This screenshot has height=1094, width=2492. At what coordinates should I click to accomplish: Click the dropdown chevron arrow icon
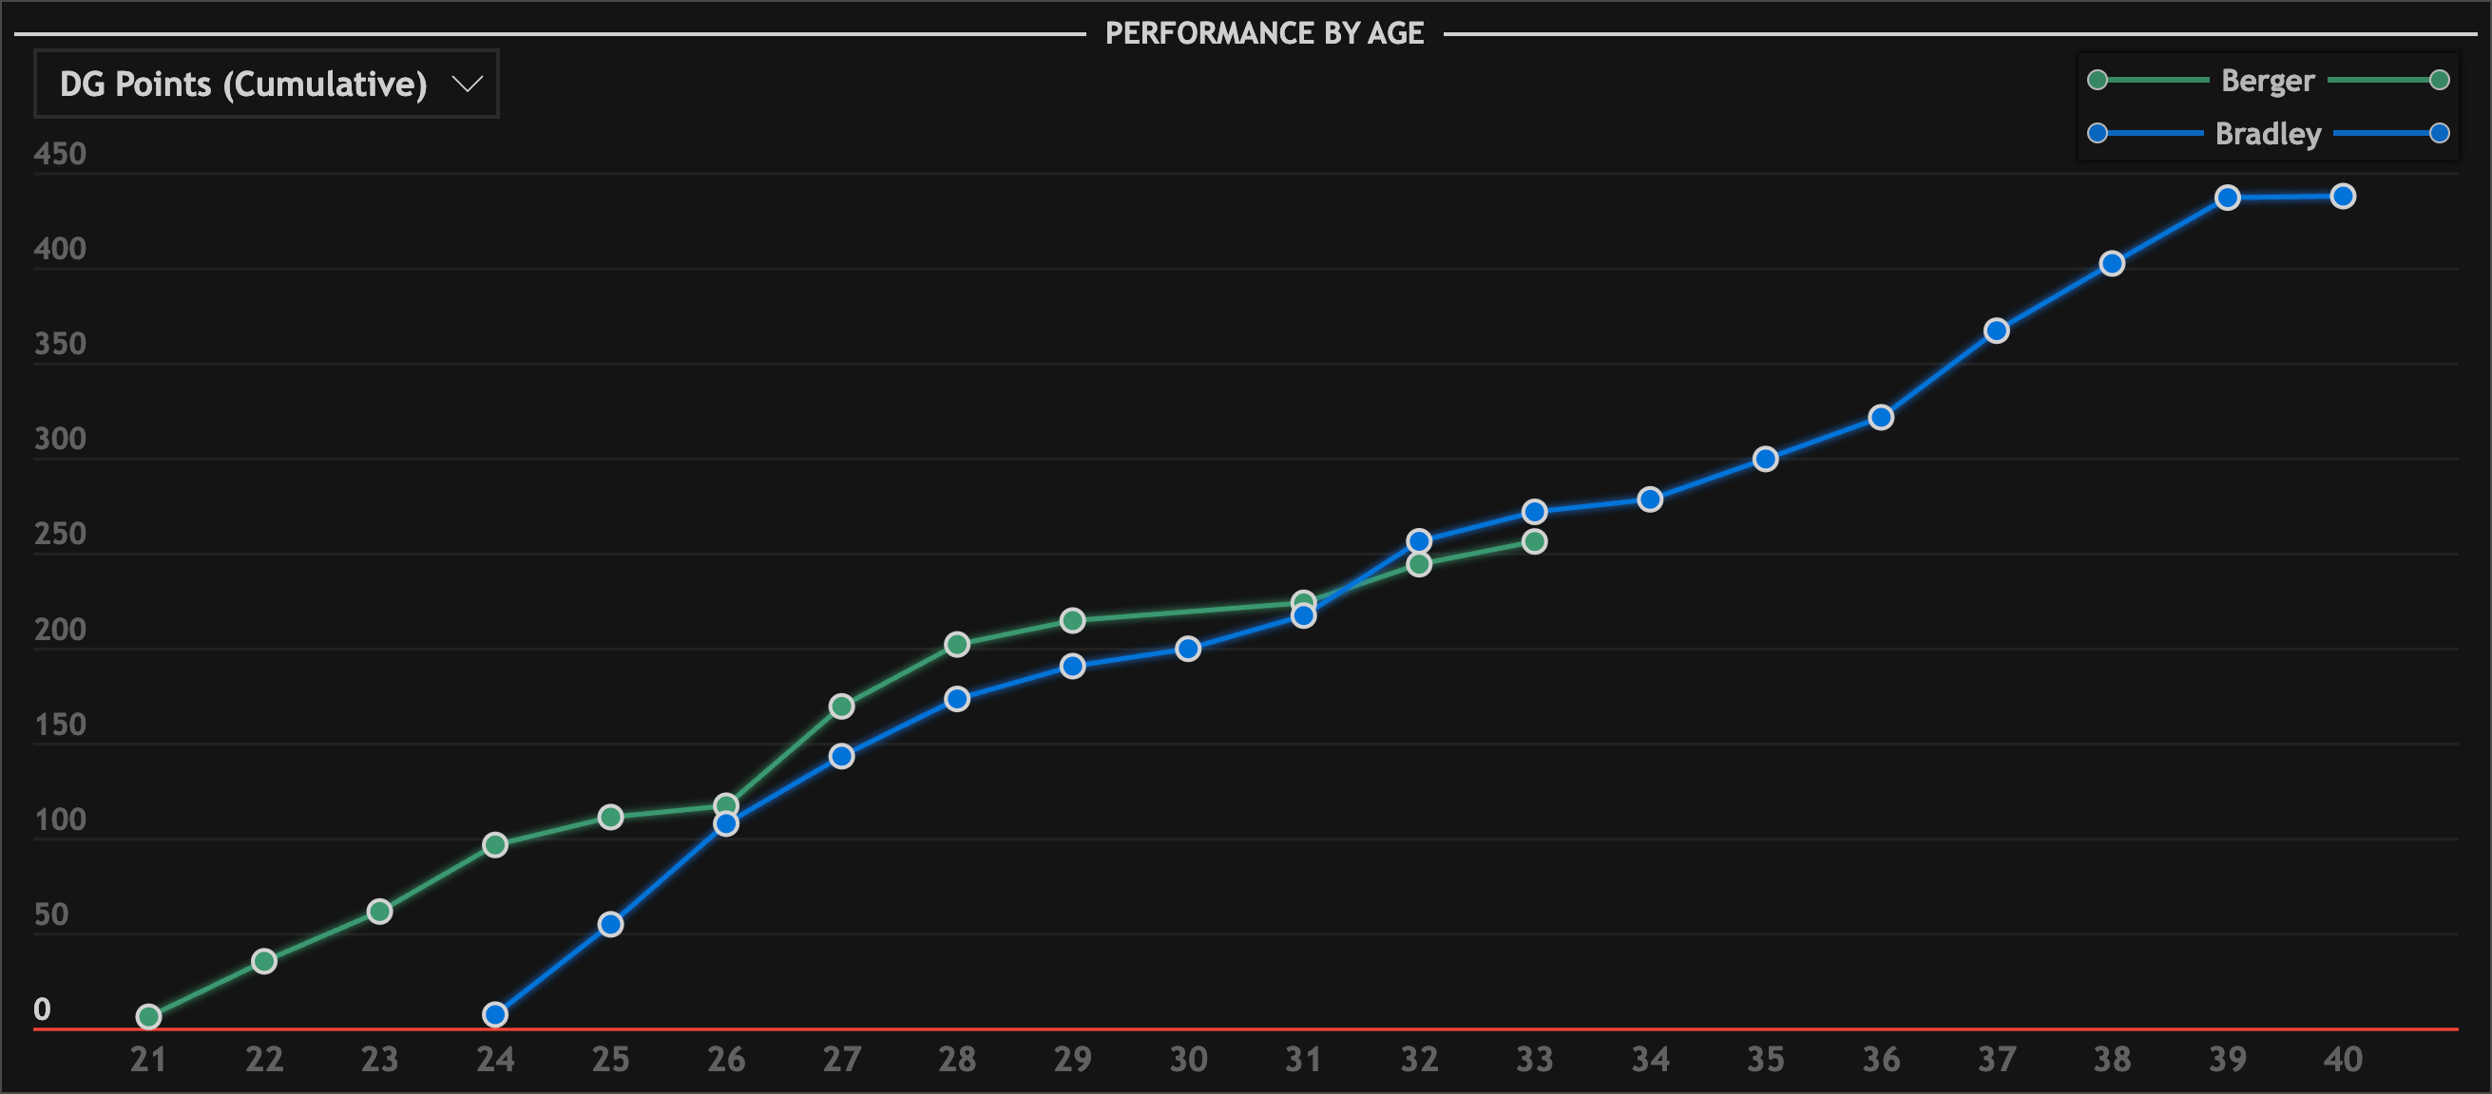click(x=468, y=85)
